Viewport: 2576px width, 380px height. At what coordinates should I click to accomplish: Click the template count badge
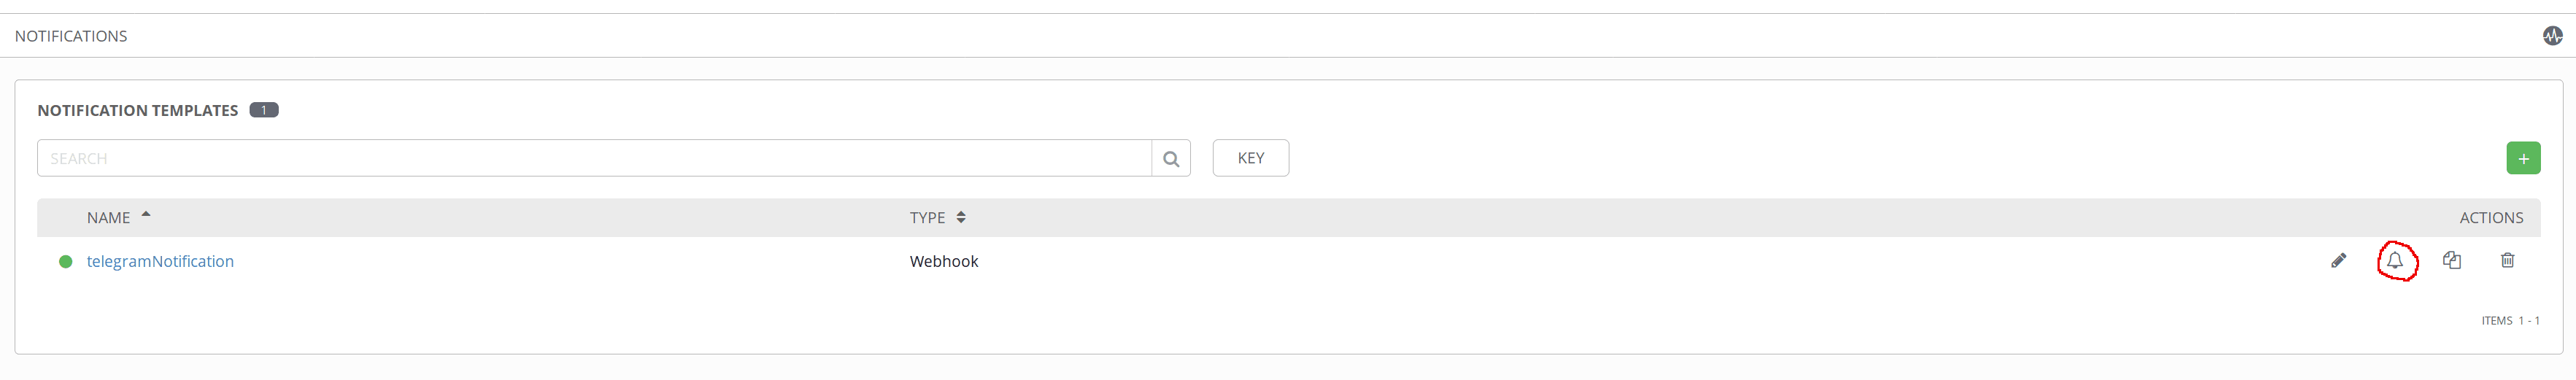coord(264,110)
